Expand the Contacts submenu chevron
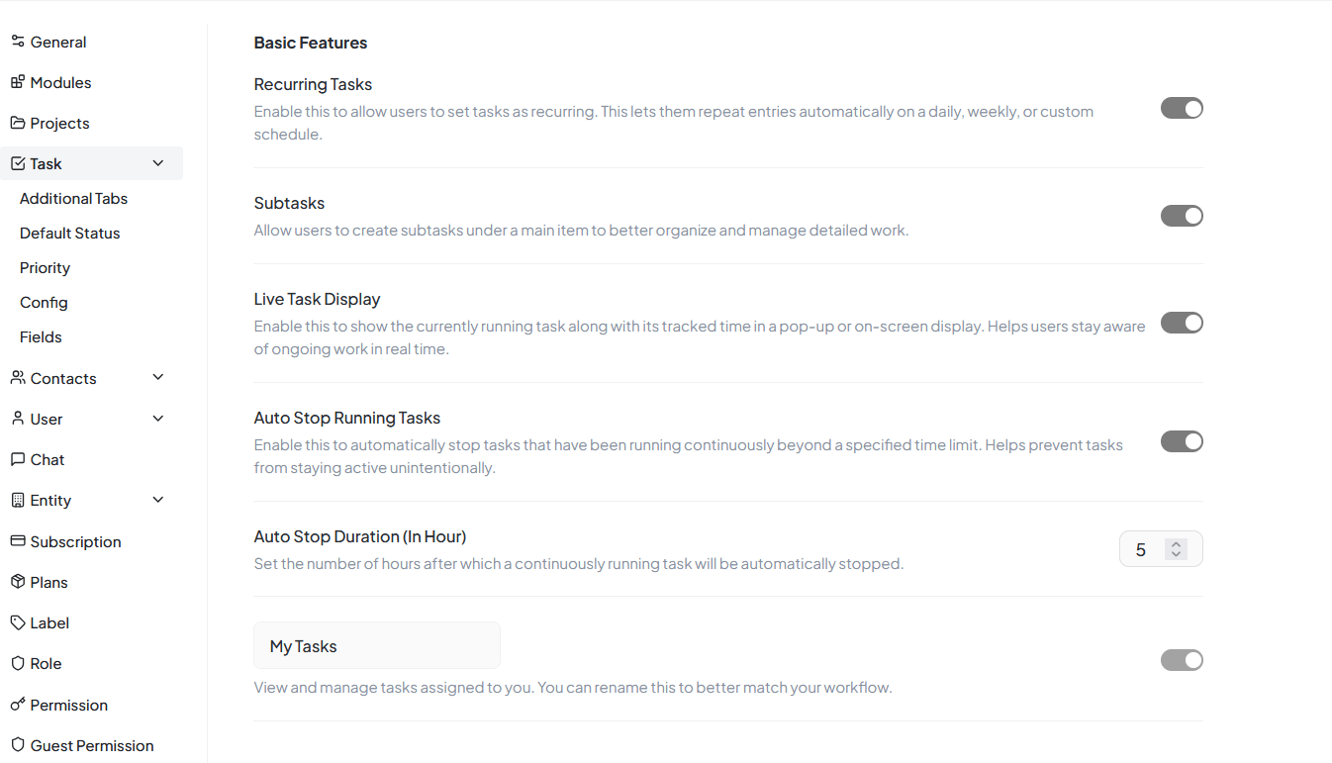Screen dimensions: 1332x763 point(158,378)
